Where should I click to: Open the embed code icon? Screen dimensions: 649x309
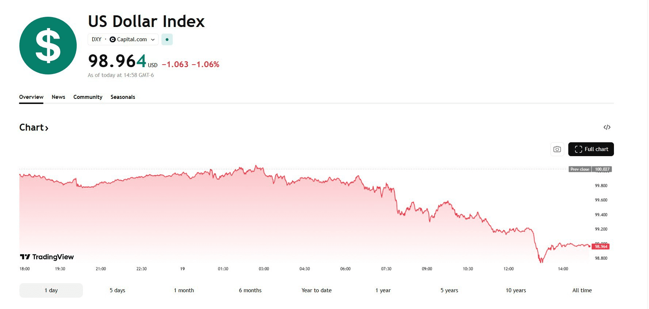click(x=607, y=127)
